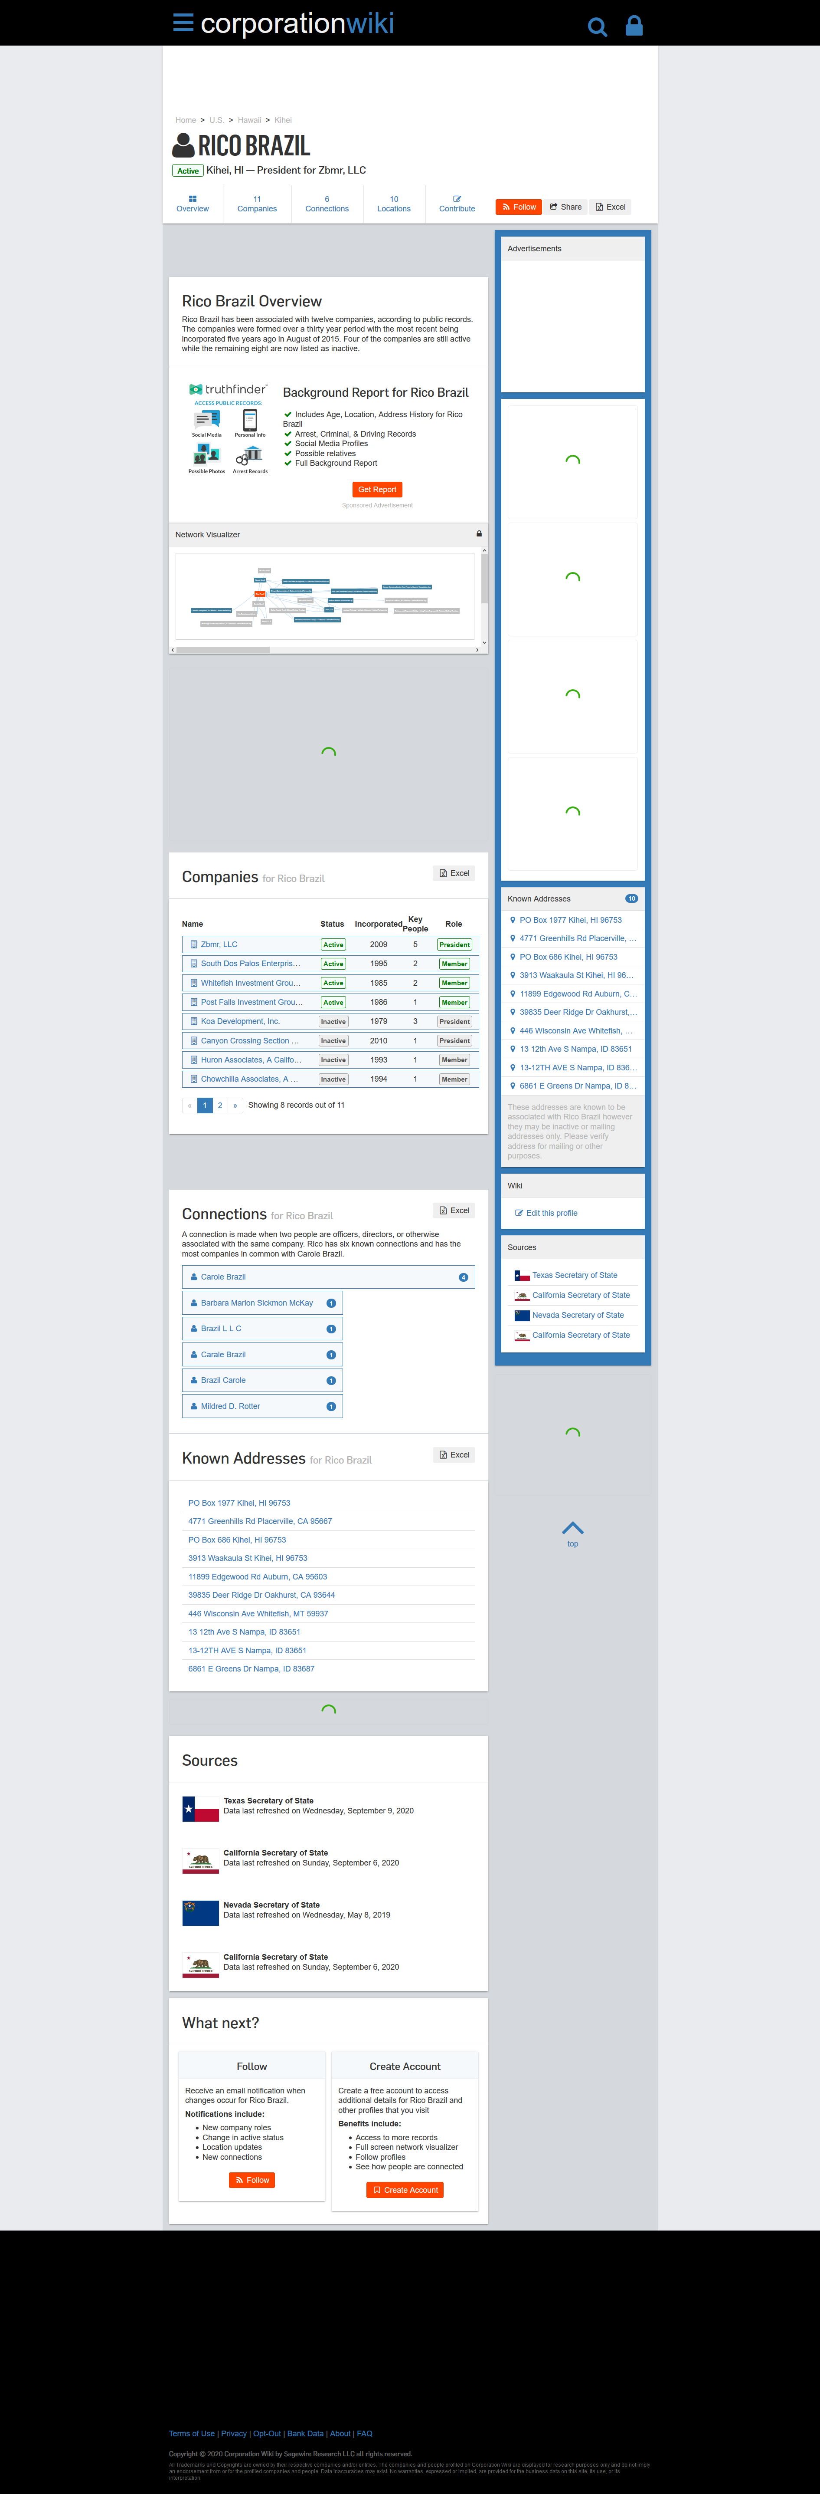Open the Zbmr, LLC company row
The width and height of the screenshot is (820, 2494).
point(331,944)
